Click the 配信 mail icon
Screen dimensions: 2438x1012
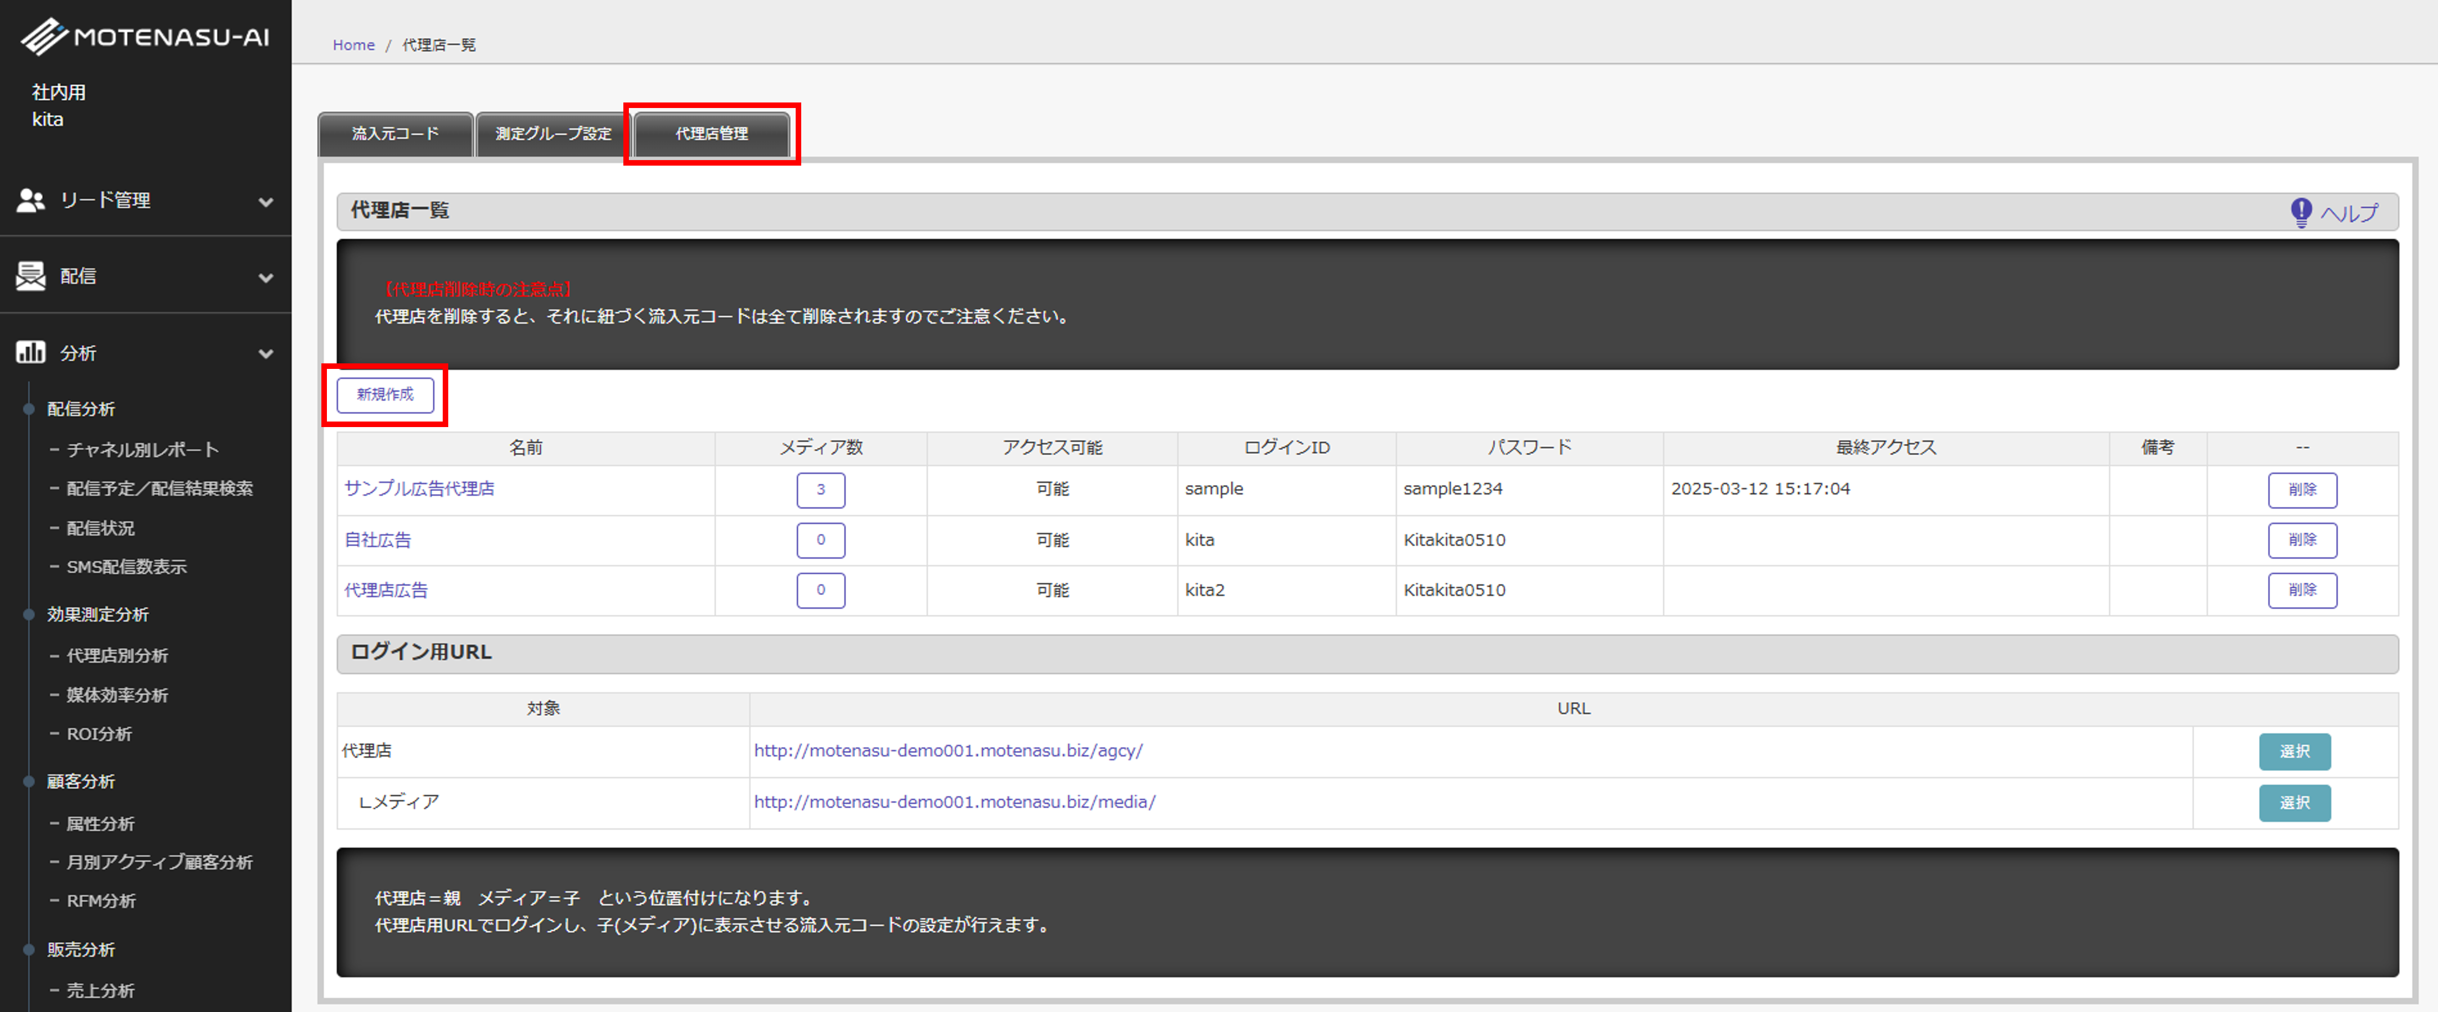pyautogui.click(x=30, y=276)
